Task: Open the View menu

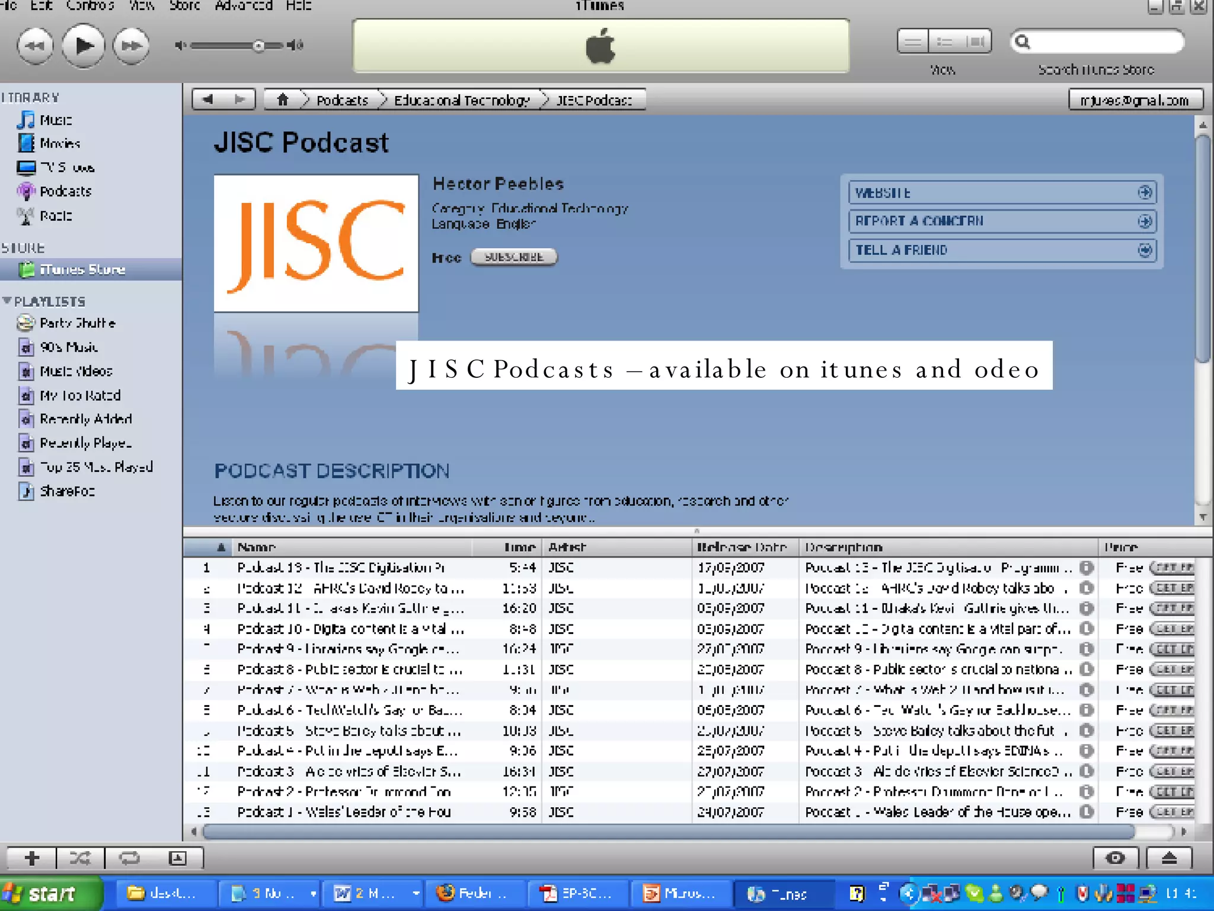Action: [142, 5]
